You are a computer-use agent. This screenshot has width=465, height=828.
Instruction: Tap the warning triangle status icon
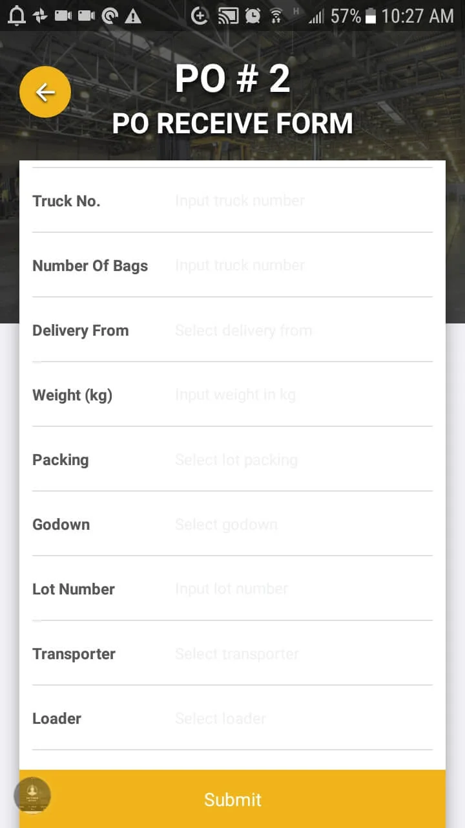[133, 16]
